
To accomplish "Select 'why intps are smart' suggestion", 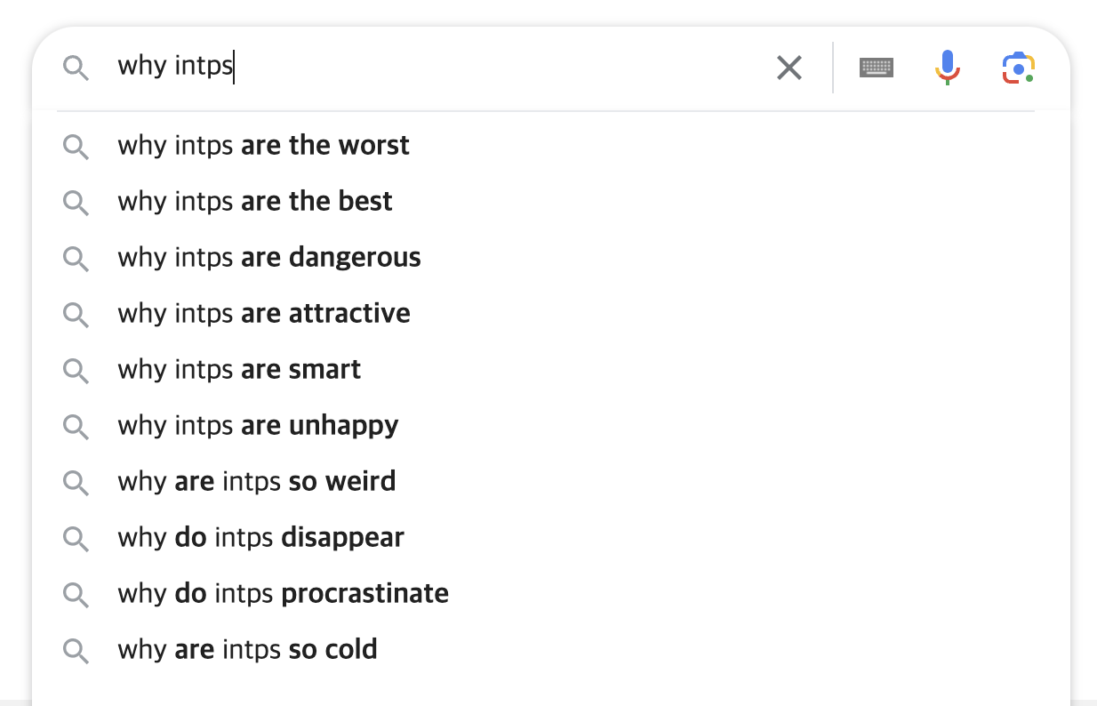I will coord(239,371).
